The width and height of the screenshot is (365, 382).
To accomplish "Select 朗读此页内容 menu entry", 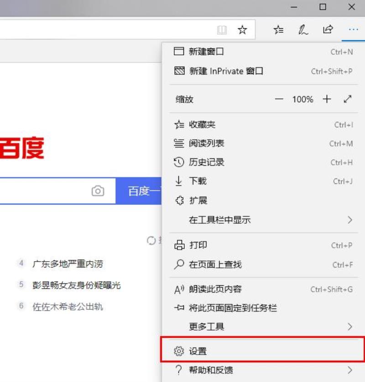I will point(263,289).
